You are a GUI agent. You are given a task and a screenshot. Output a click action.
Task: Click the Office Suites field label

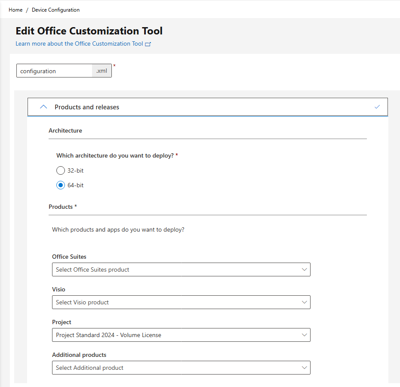point(69,257)
